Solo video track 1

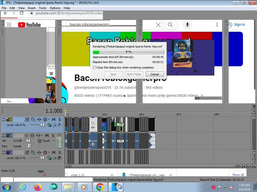tap(60, 119)
